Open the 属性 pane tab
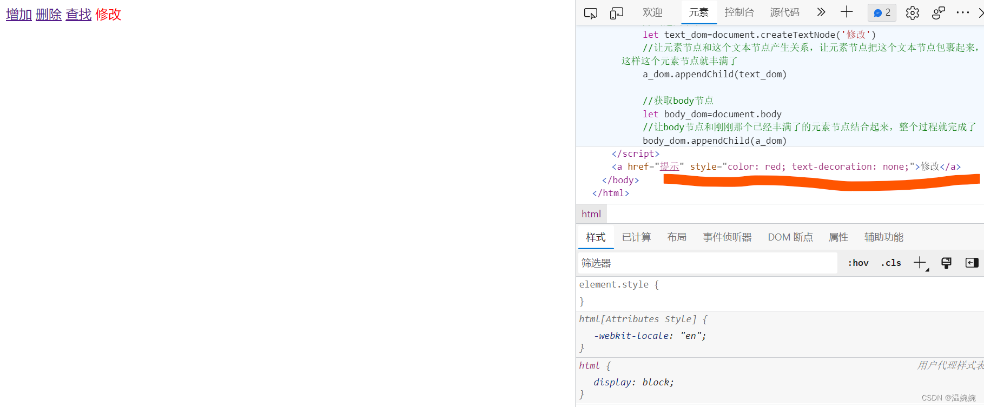The width and height of the screenshot is (984, 407). (838, 237)
